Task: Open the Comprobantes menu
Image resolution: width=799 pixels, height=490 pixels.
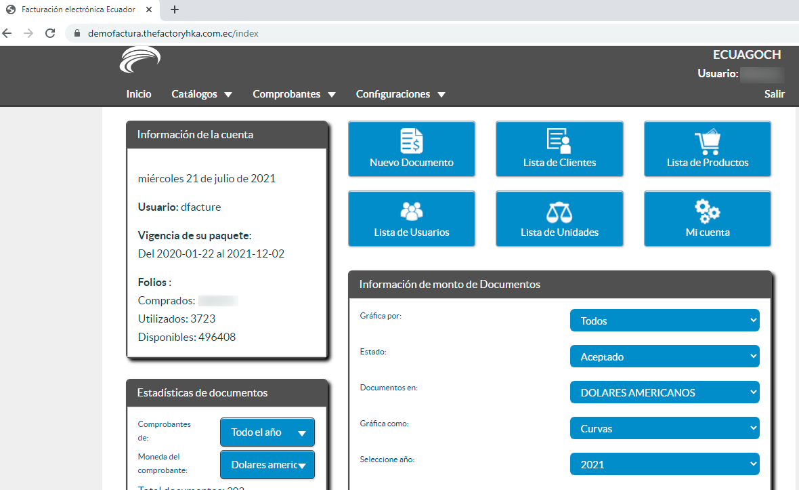Action: 294,94
